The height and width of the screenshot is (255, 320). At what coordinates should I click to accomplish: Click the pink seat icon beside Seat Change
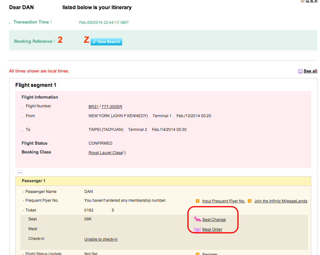click(197, 219)
